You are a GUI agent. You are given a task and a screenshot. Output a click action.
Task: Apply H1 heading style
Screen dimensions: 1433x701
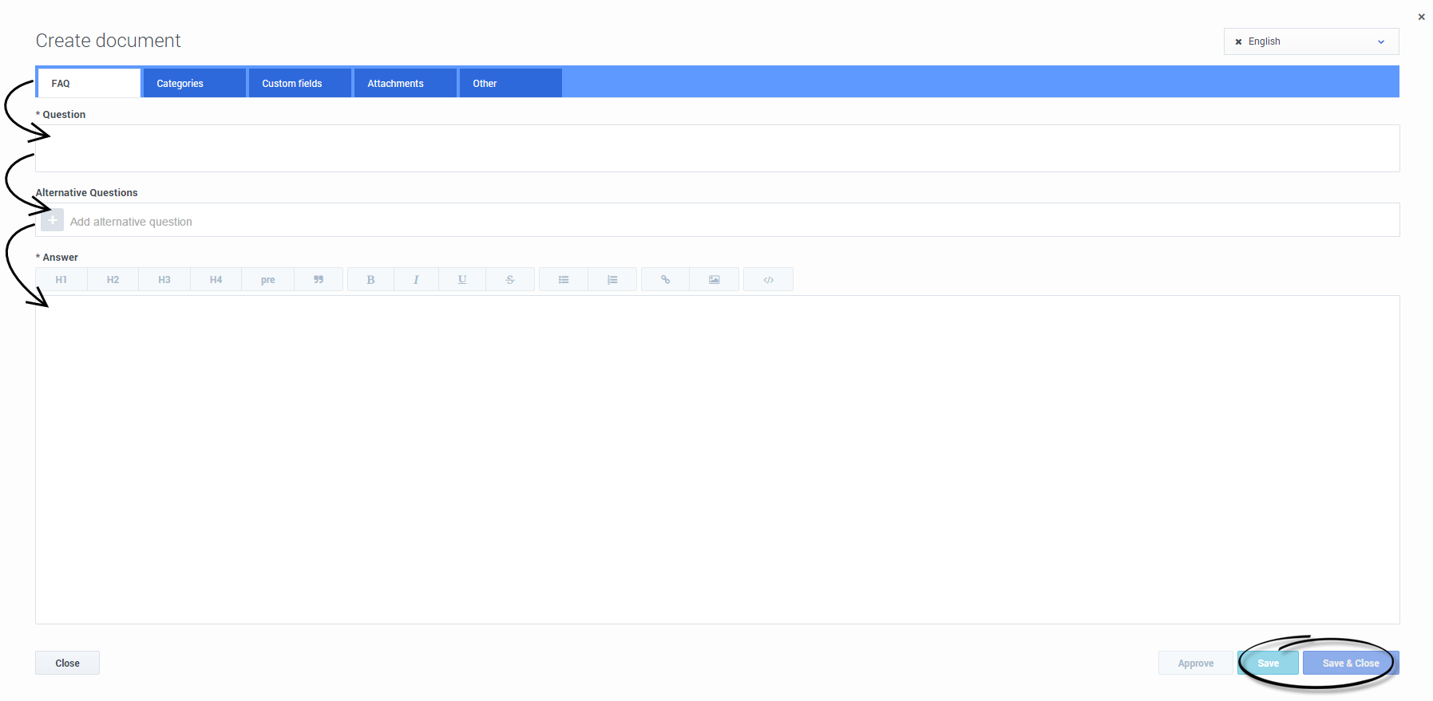click(x=61, y=280)
